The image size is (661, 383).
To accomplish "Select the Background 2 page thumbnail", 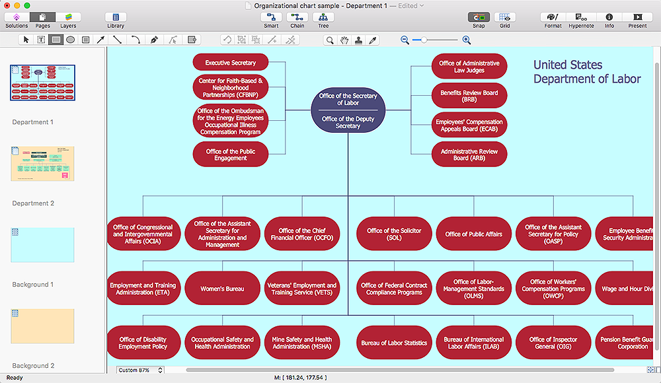I will click(x=42, y=326).
